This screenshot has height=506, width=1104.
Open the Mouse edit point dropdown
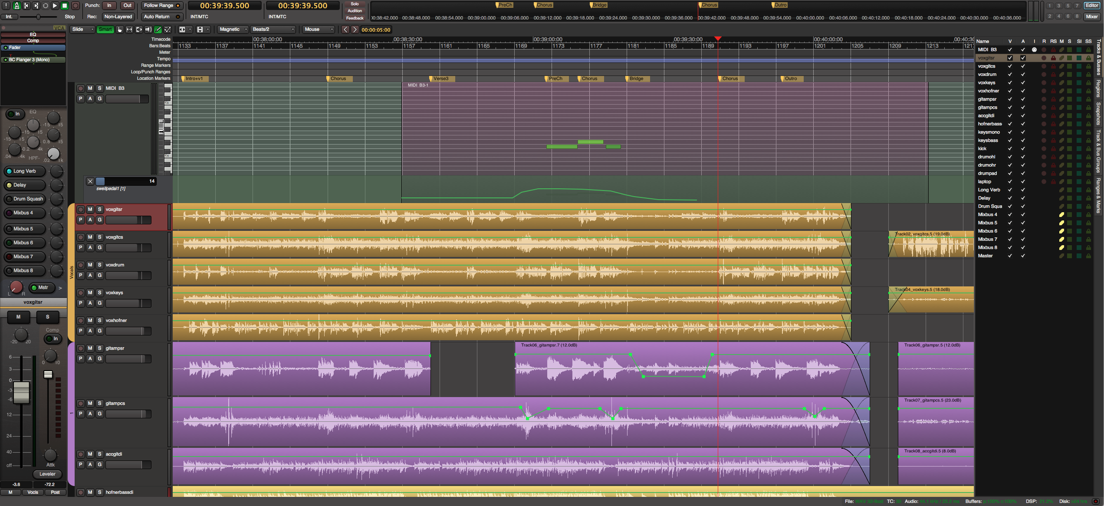(x=319, y=30)
